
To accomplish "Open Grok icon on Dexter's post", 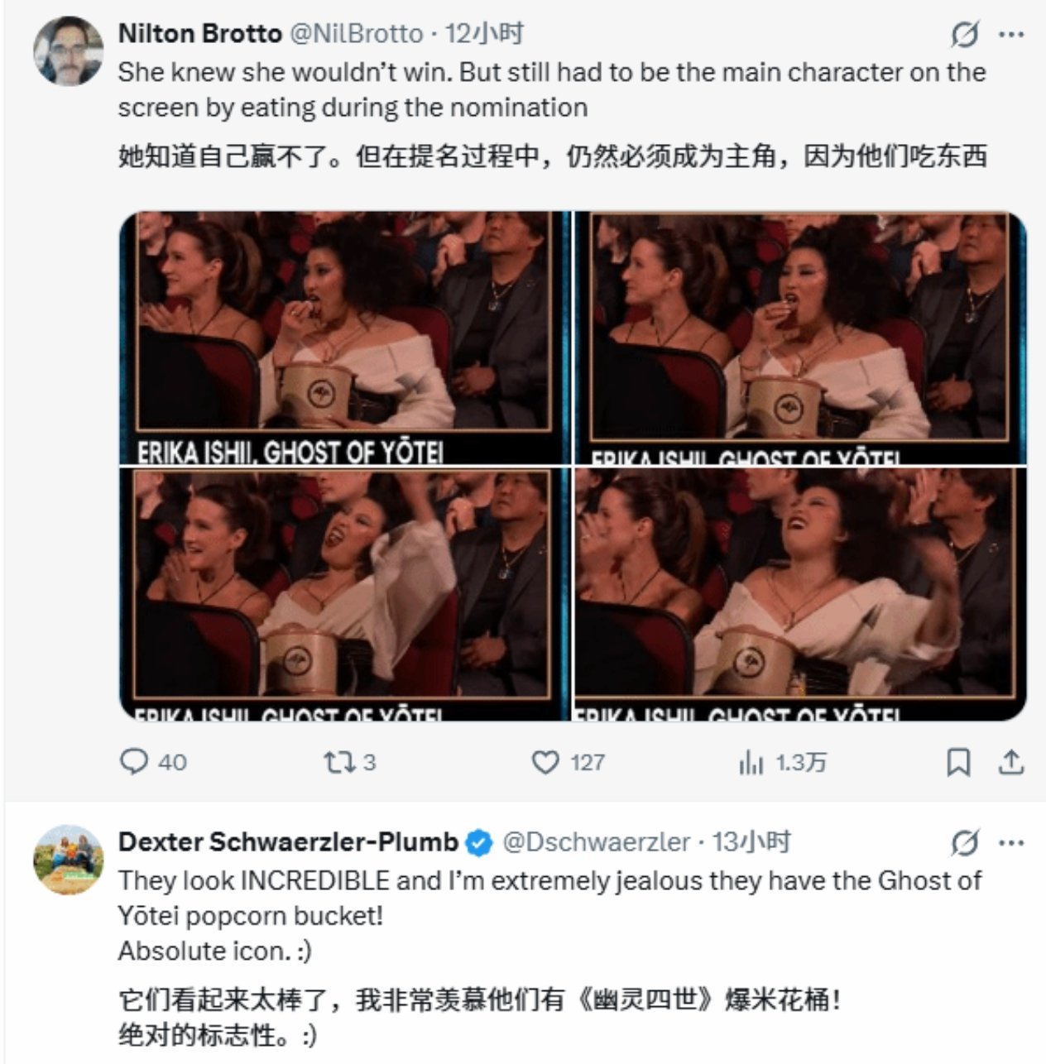I will (x=965, y=843).
